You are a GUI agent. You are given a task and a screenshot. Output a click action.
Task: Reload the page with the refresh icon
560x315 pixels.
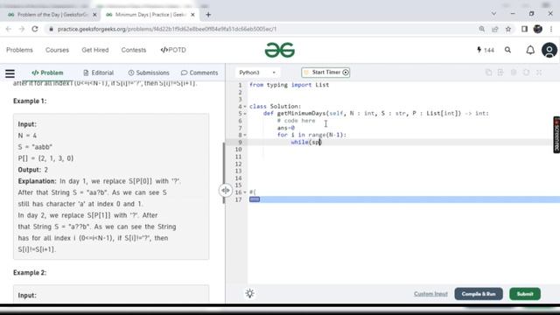pyautogui.click(x=35, y=29)
